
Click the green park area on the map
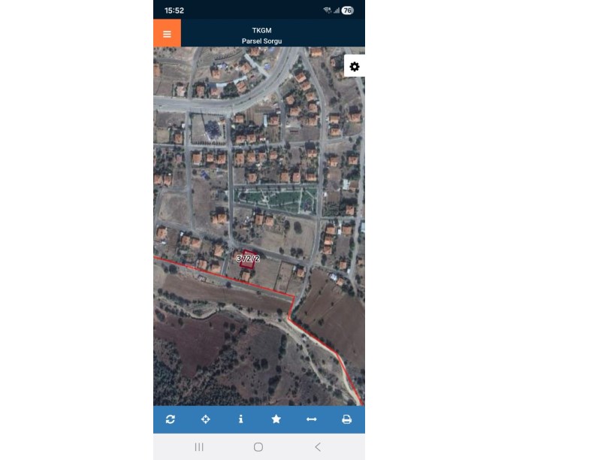pos(276,199)
